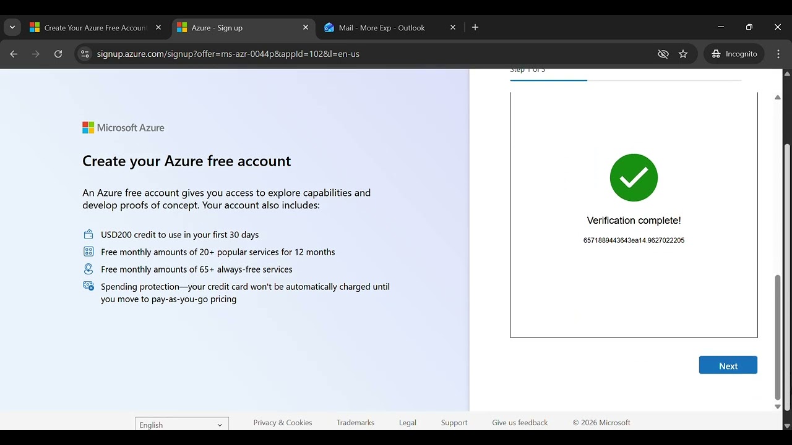Click the USD200 credit gift icon
792x445 pixels.
(x=88, y=234)
